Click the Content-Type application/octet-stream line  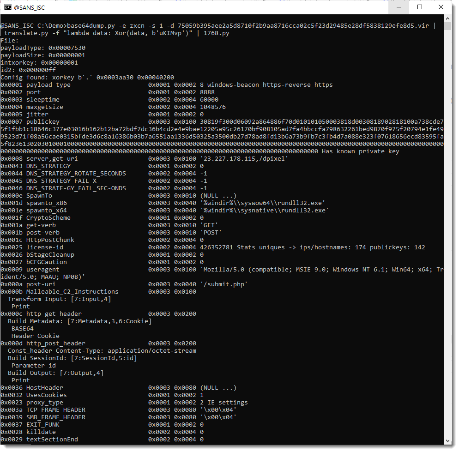point(102,351)
